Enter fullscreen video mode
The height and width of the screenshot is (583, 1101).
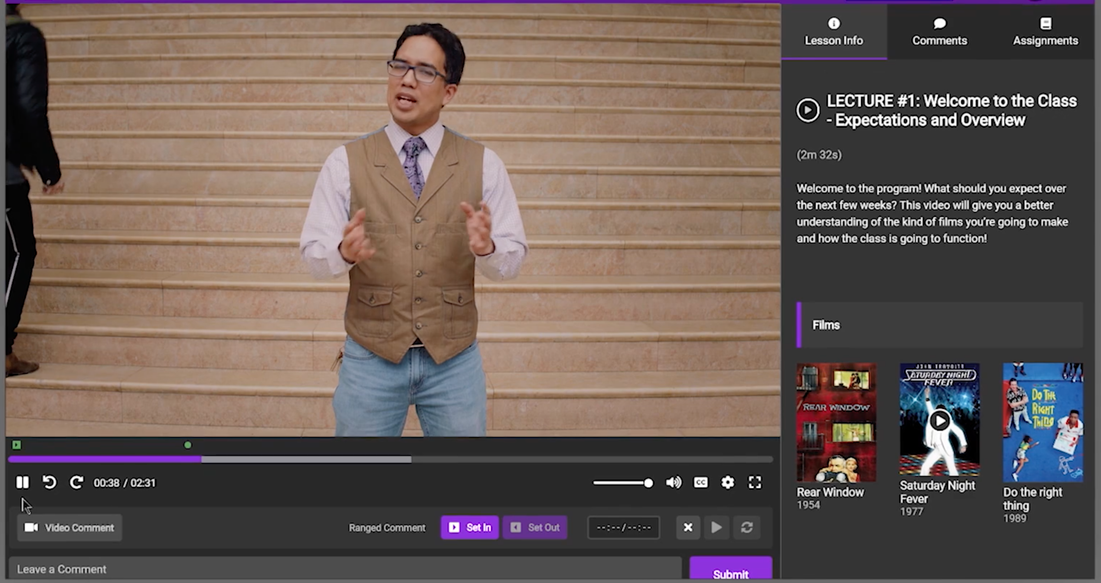pyautogui.click(x=755, y=483)
